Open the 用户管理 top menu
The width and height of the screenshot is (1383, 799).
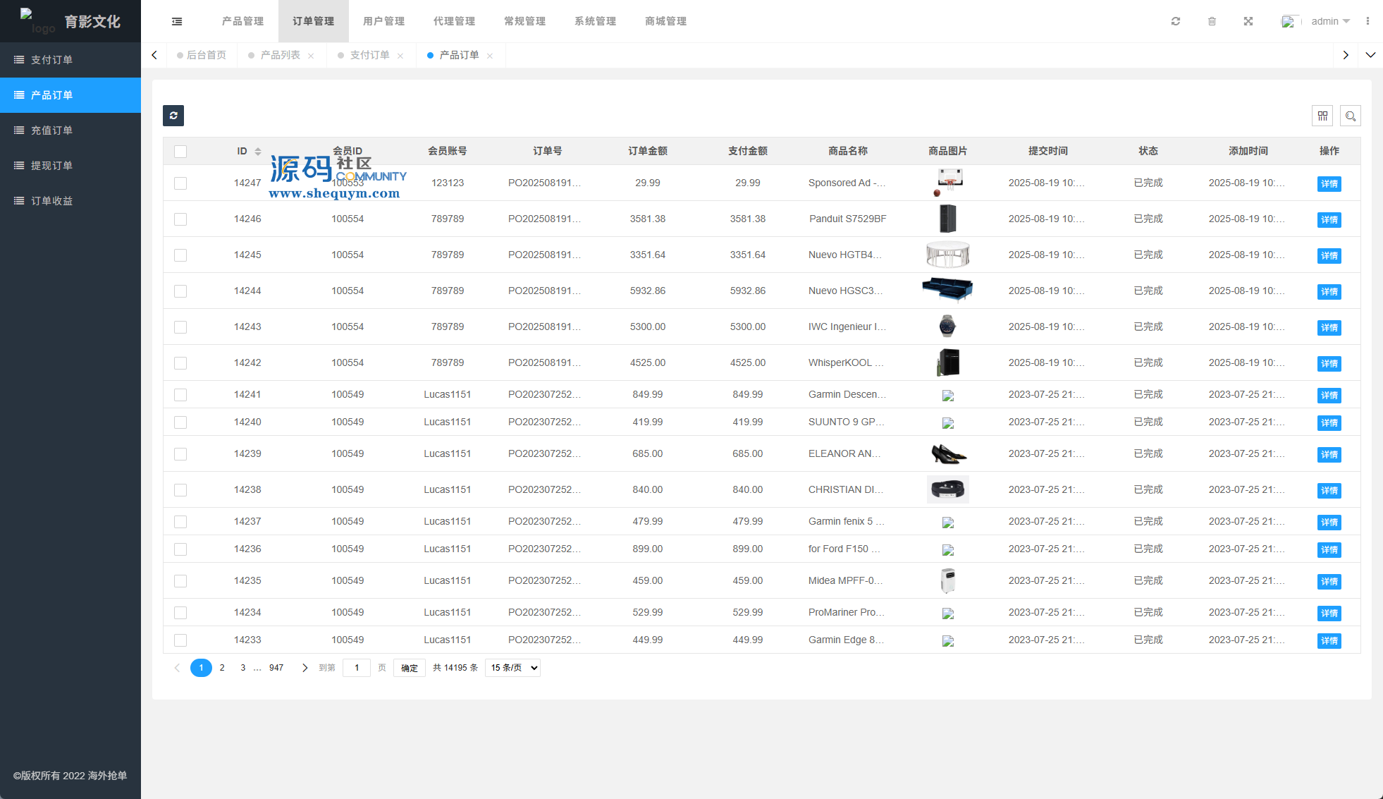pos(383,21)
